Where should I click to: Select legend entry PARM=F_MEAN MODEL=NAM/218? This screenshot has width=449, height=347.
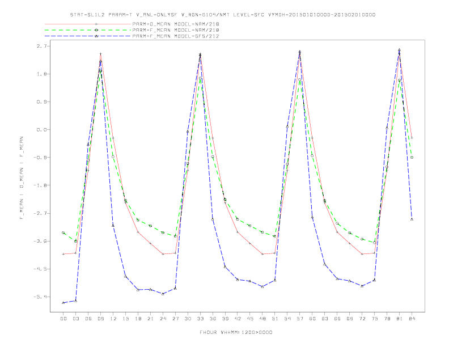176,30
